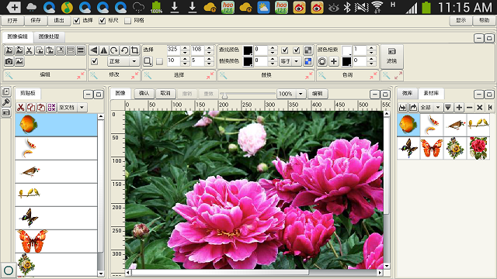Open the 查找颜色 black color swatch

tap(248, 50)
